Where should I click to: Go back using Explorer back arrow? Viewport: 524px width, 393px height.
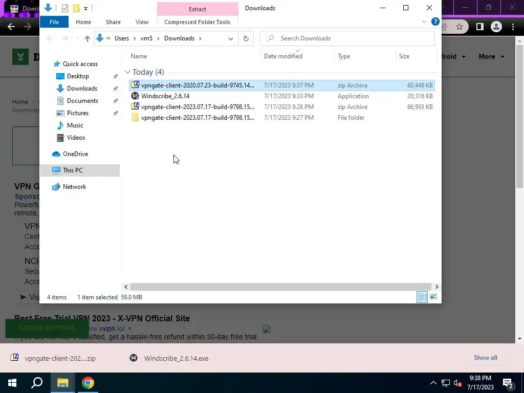pyautogui.click(x=50, y=38)
